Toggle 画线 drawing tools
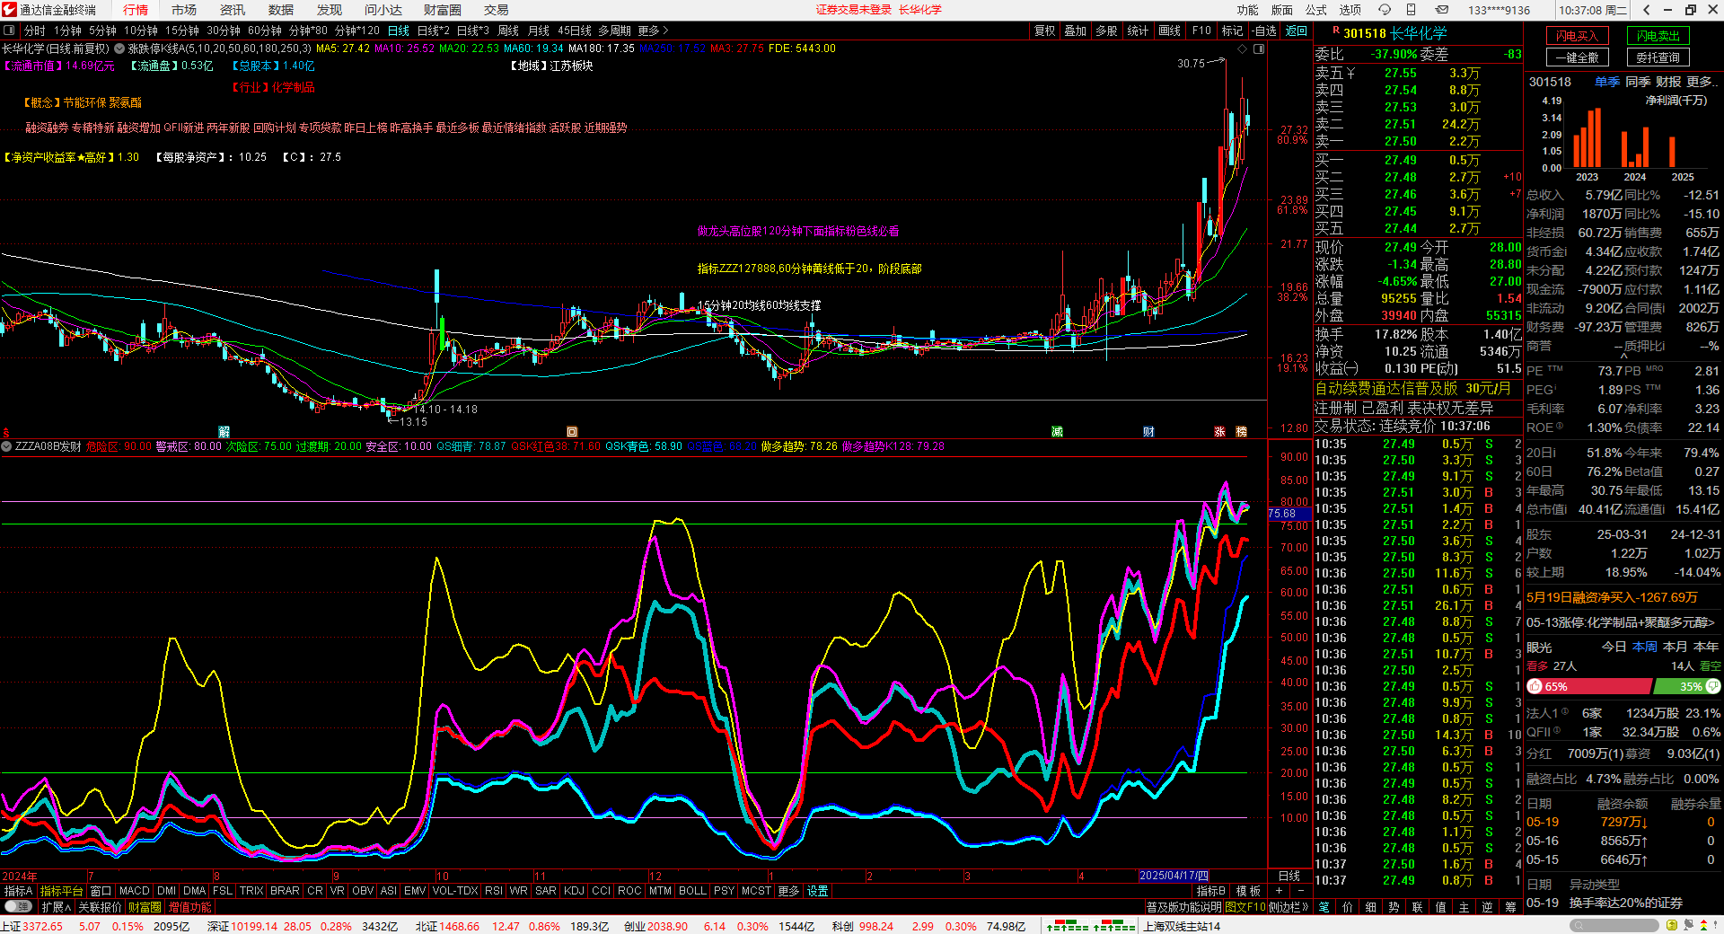The image size is (1724, 934). [x=1169, y=31]
